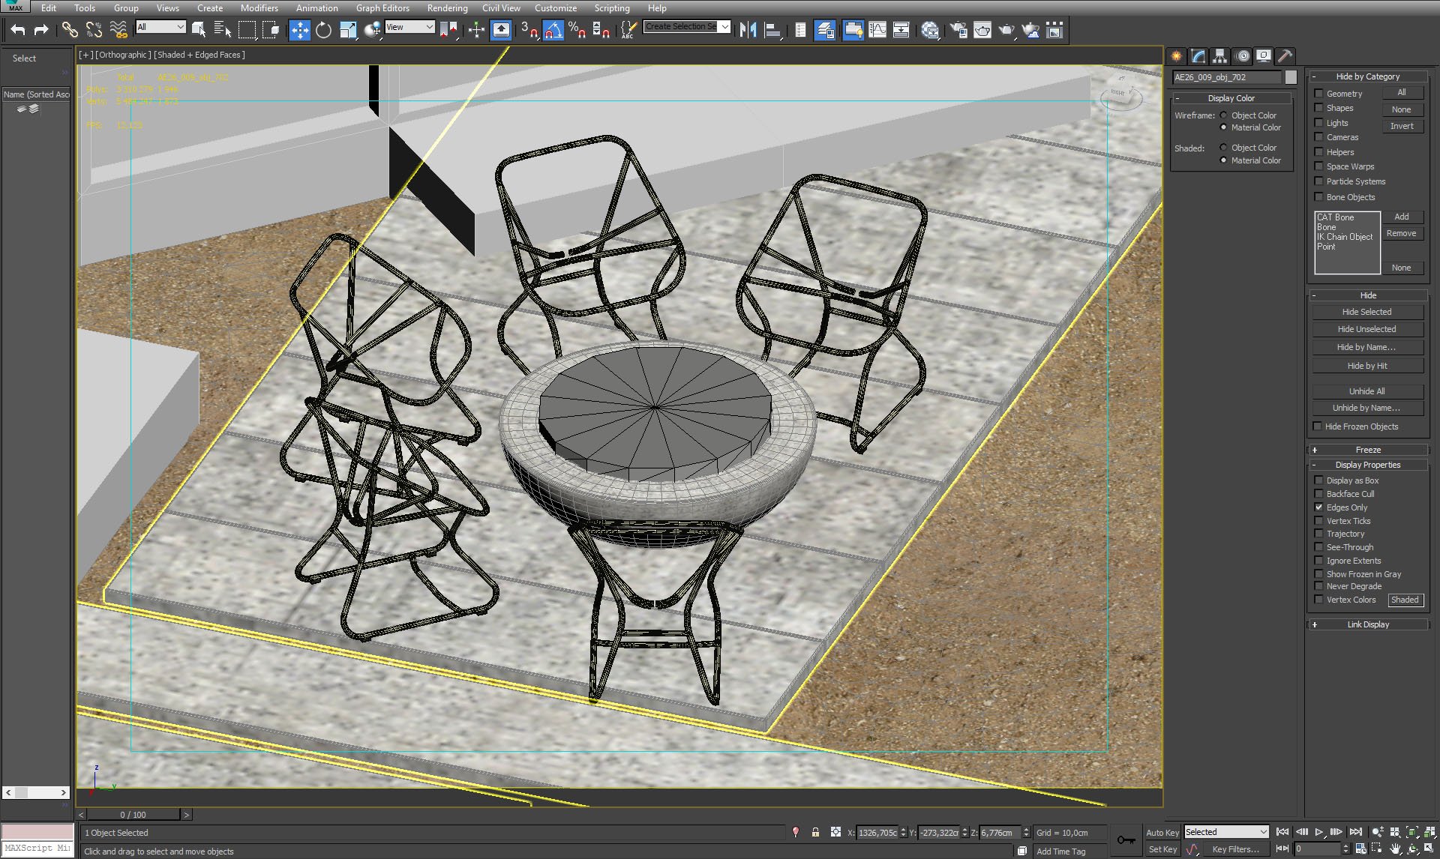Screen dimensions: 1440x859
Task: Open the selection filter All dropdown
Action: tap(160, 27)
